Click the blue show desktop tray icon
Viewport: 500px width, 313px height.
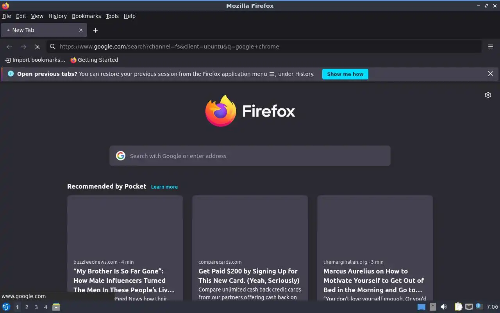421,307
